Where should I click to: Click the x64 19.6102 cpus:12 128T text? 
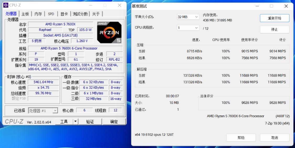154,134
